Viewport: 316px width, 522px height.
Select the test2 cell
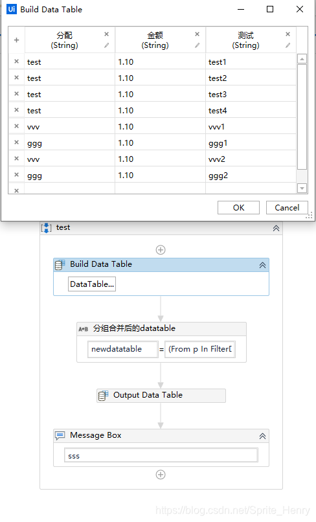pyautogui.click(x=251, y=78)
